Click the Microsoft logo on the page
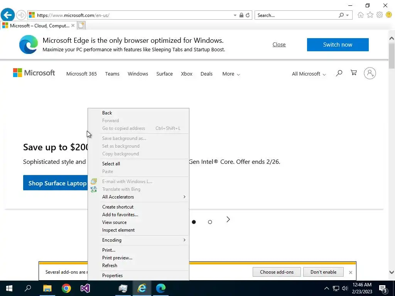 [x=34, y=73]
